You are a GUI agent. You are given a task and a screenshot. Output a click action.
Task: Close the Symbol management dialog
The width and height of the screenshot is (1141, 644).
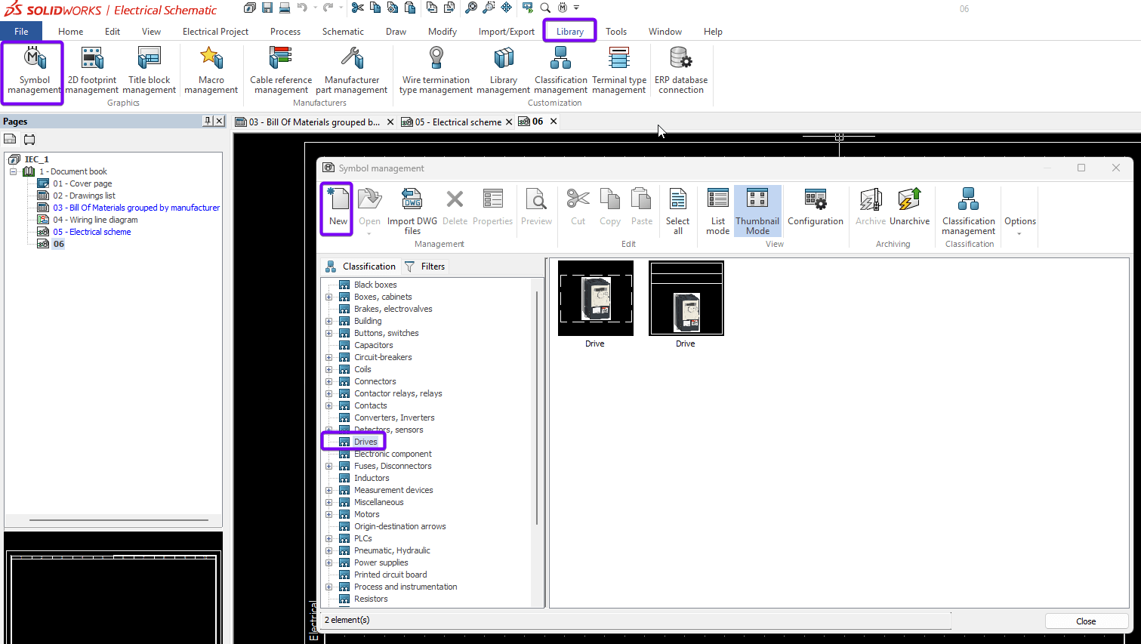1086,621
